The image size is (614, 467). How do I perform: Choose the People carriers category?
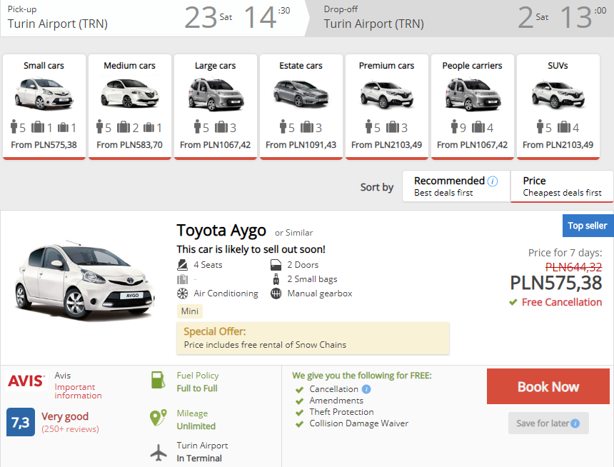coord(472,106)
